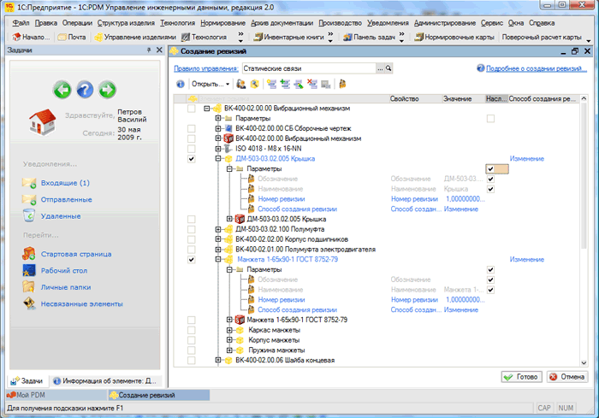Viewport: 599px width, 418px height.
Task: Expand ДМ-503-03.02.100 Полумуфта tree node
Action: (x=217, y=229)
